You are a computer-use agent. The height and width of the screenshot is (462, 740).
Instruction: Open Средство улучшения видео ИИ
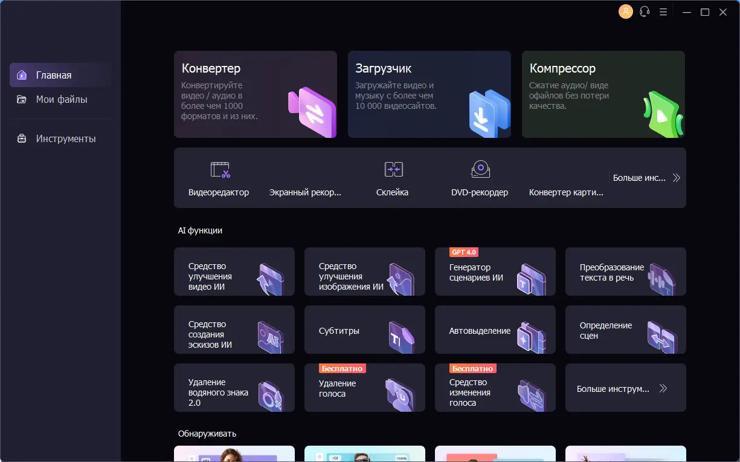point(234,272)
